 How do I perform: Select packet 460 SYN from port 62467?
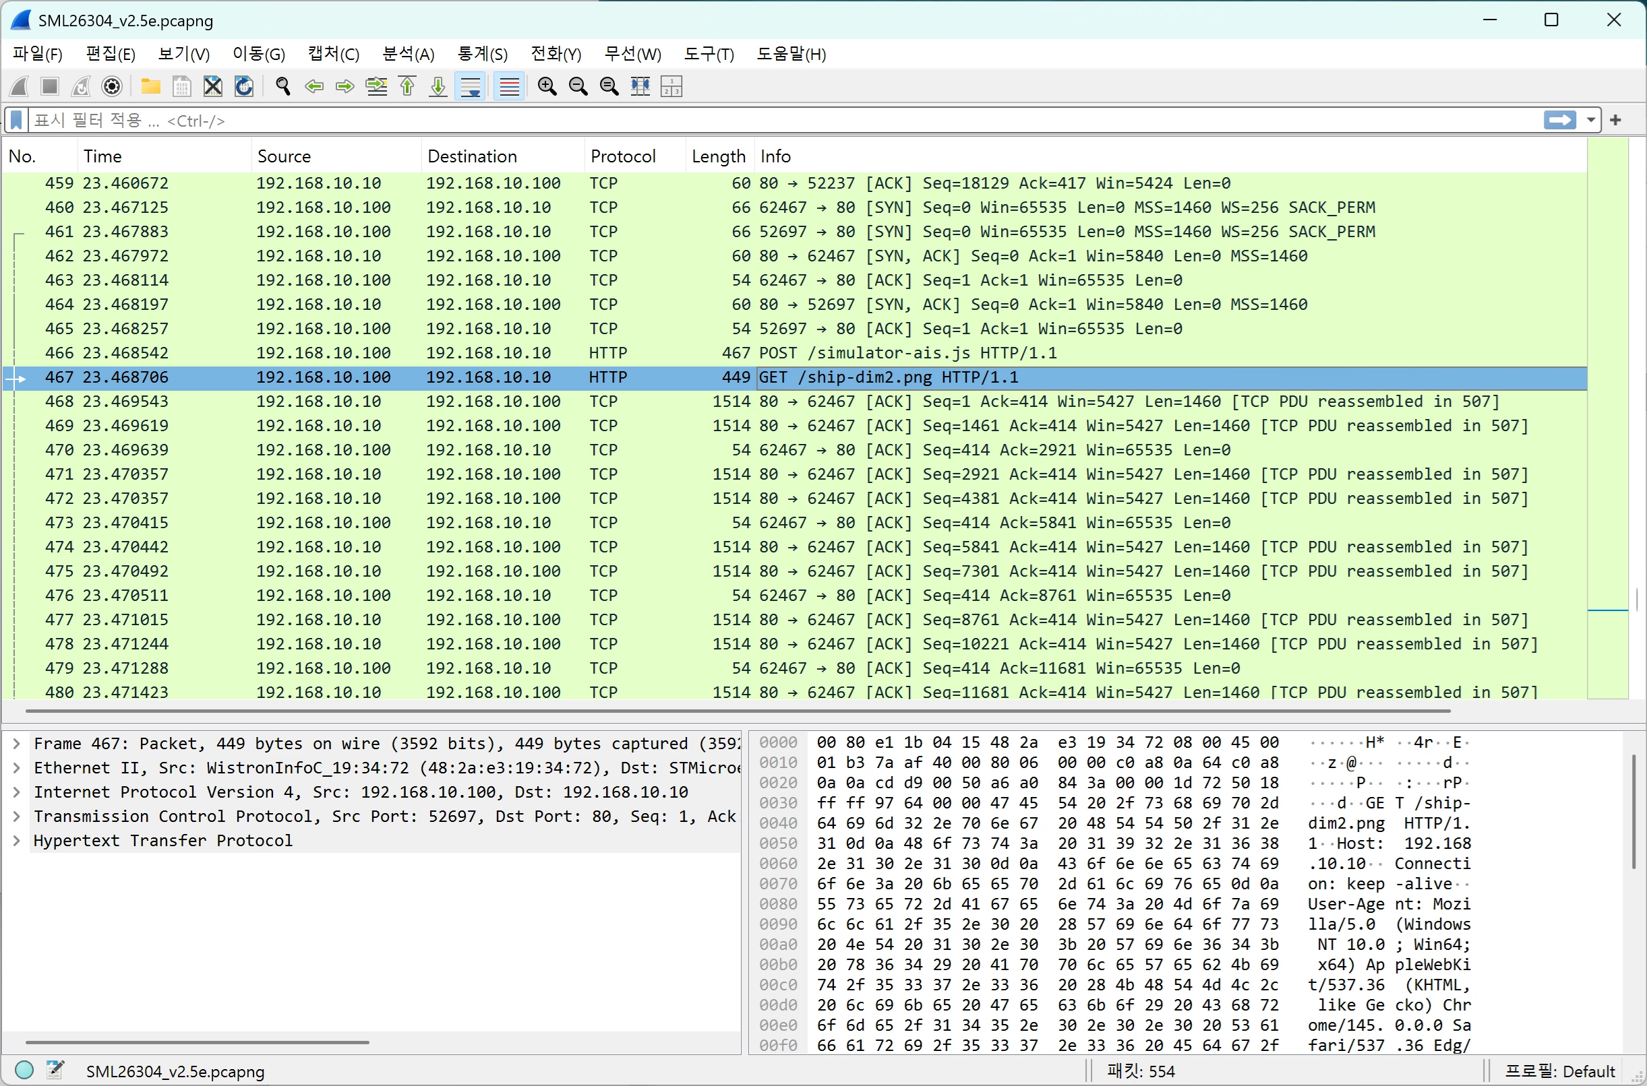[x=795, y=207]
